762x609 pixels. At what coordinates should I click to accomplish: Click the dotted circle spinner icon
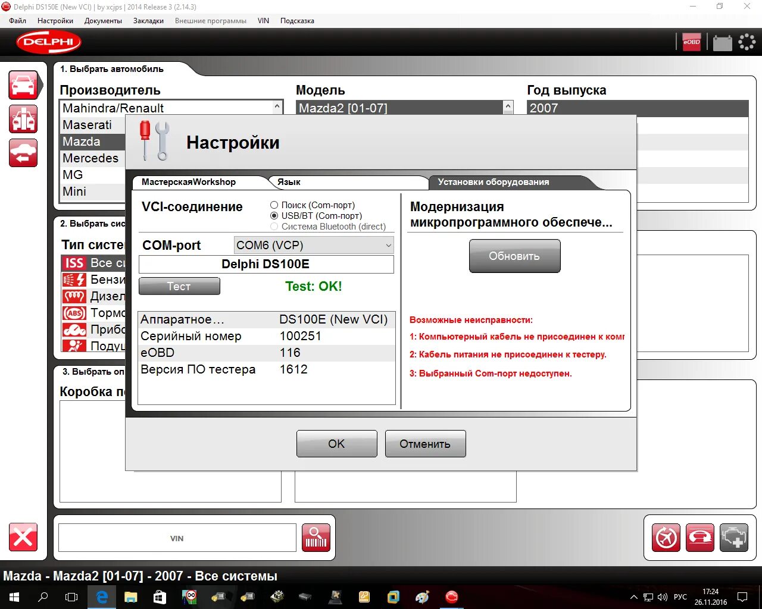click(x=747, y=42)
